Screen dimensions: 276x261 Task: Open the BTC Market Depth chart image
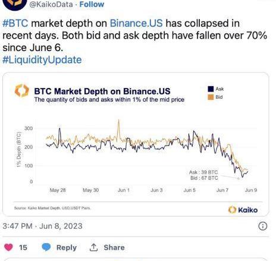tap(136, 144)
